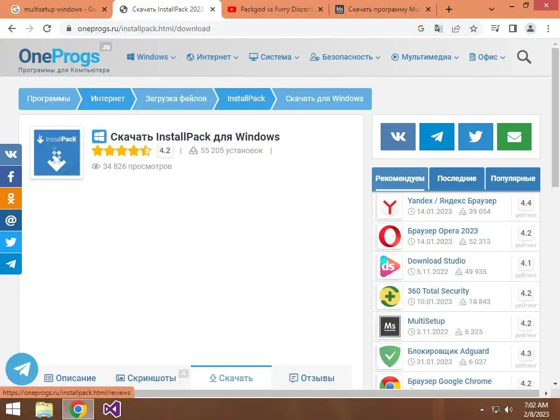560x420 pixels.
Task: Switch to the Последние tab
Action: click(457, 179)
